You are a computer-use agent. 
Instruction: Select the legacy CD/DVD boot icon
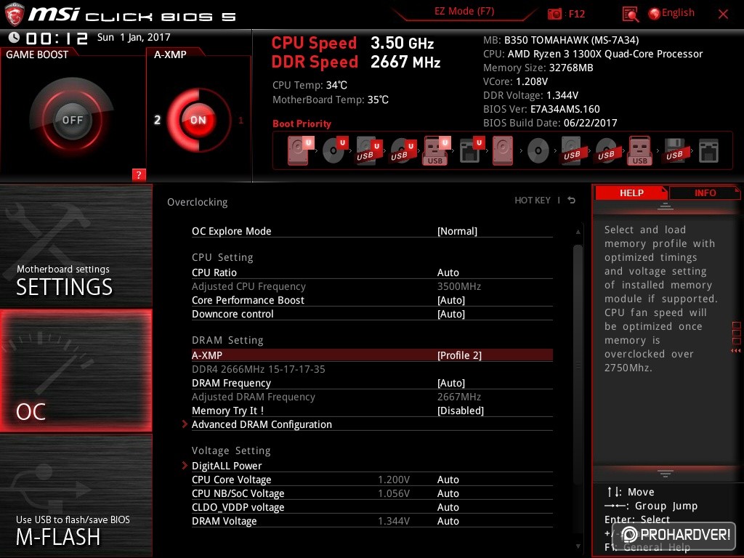pyautogui.click(x=538, y=150)
